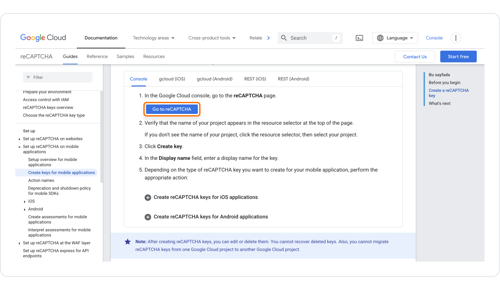Image resolution: width=500 pixels, height=290 pixels.
Task: Expand Set up reCAPTCHA on websites
Action: pos(20,139)
